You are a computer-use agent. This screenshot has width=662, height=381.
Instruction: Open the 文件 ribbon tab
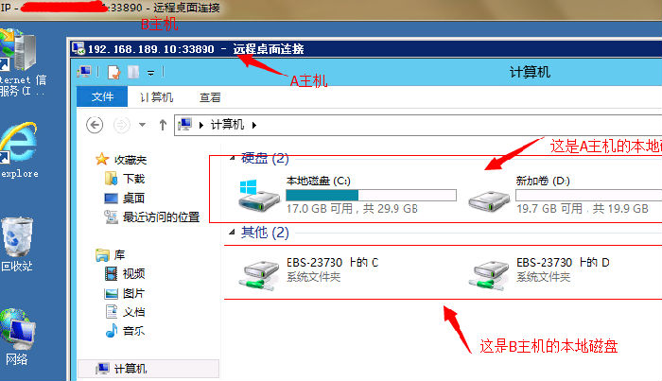pyautogui.click(x=102, y=97)
